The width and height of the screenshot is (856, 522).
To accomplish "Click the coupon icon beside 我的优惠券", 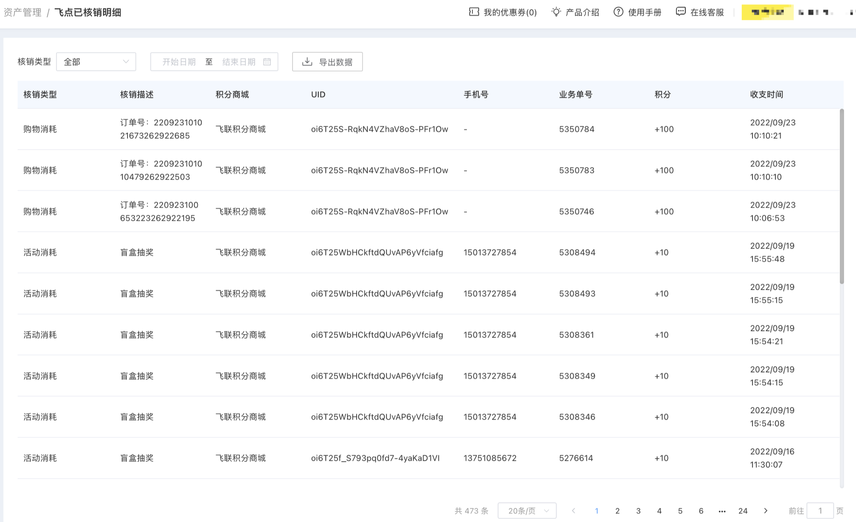I will point(474,12).
